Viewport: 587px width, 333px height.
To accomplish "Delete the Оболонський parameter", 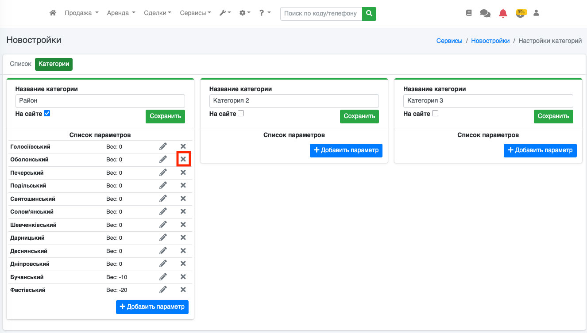I will point(183,159).
